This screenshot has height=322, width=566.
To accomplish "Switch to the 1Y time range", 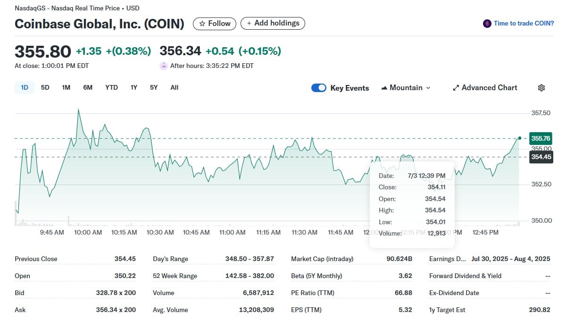I will 134,87.
